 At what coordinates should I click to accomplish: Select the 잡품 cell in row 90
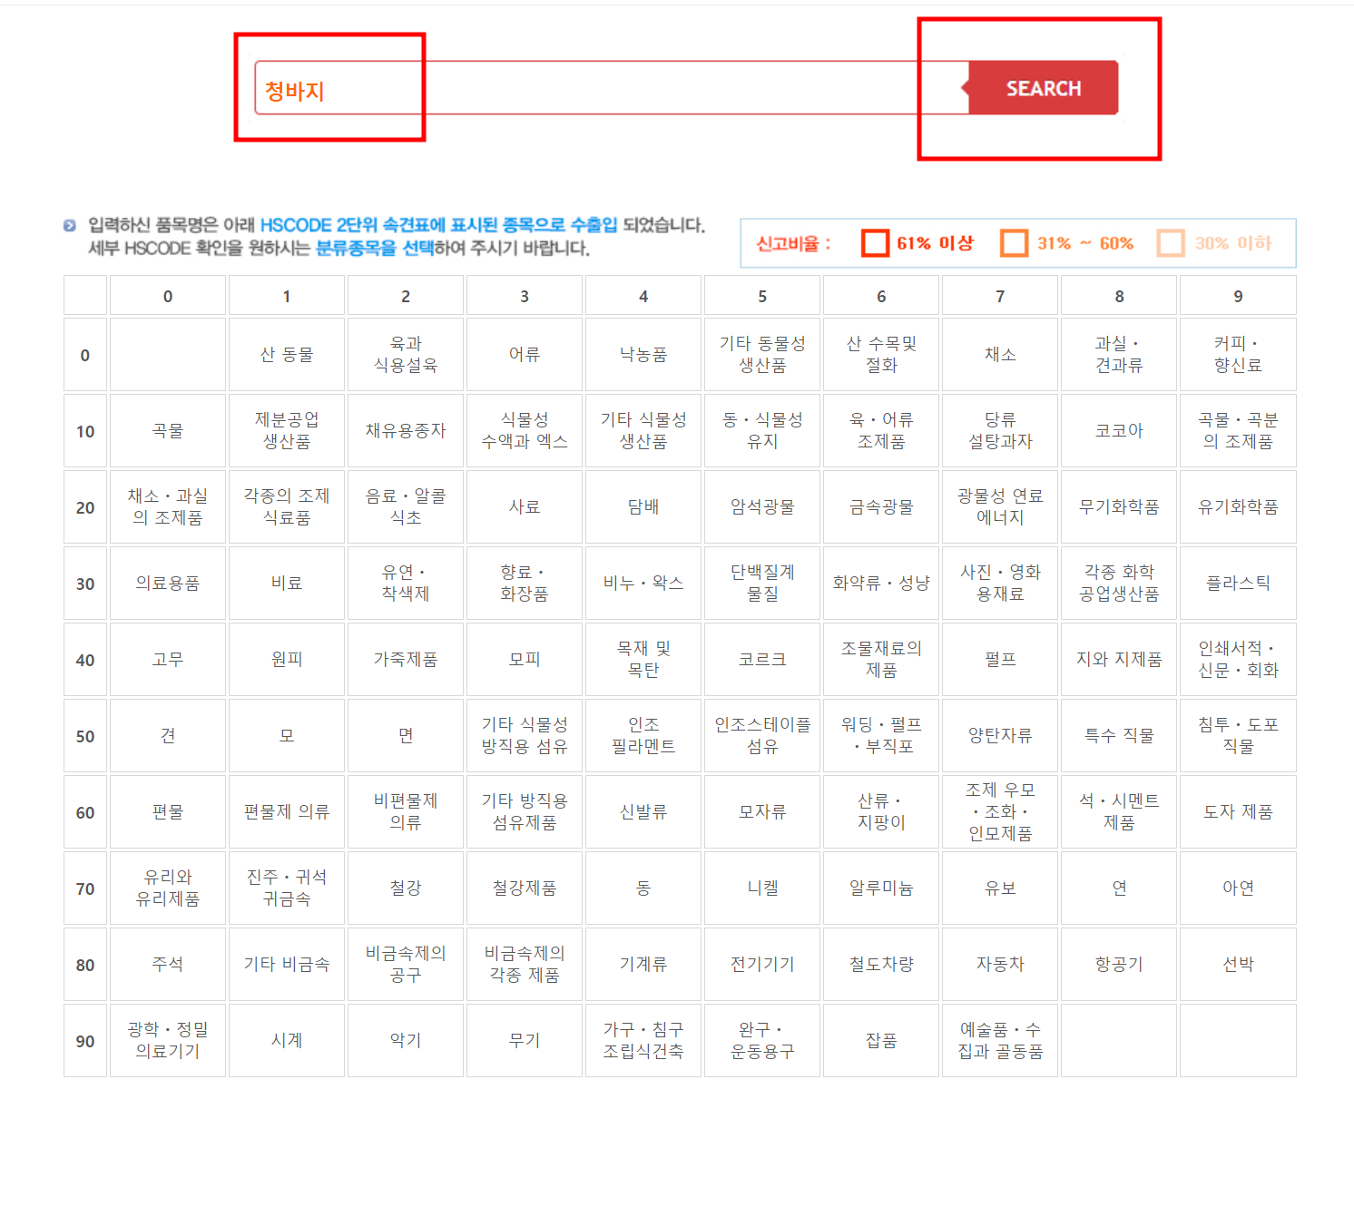coord(881,1041)
